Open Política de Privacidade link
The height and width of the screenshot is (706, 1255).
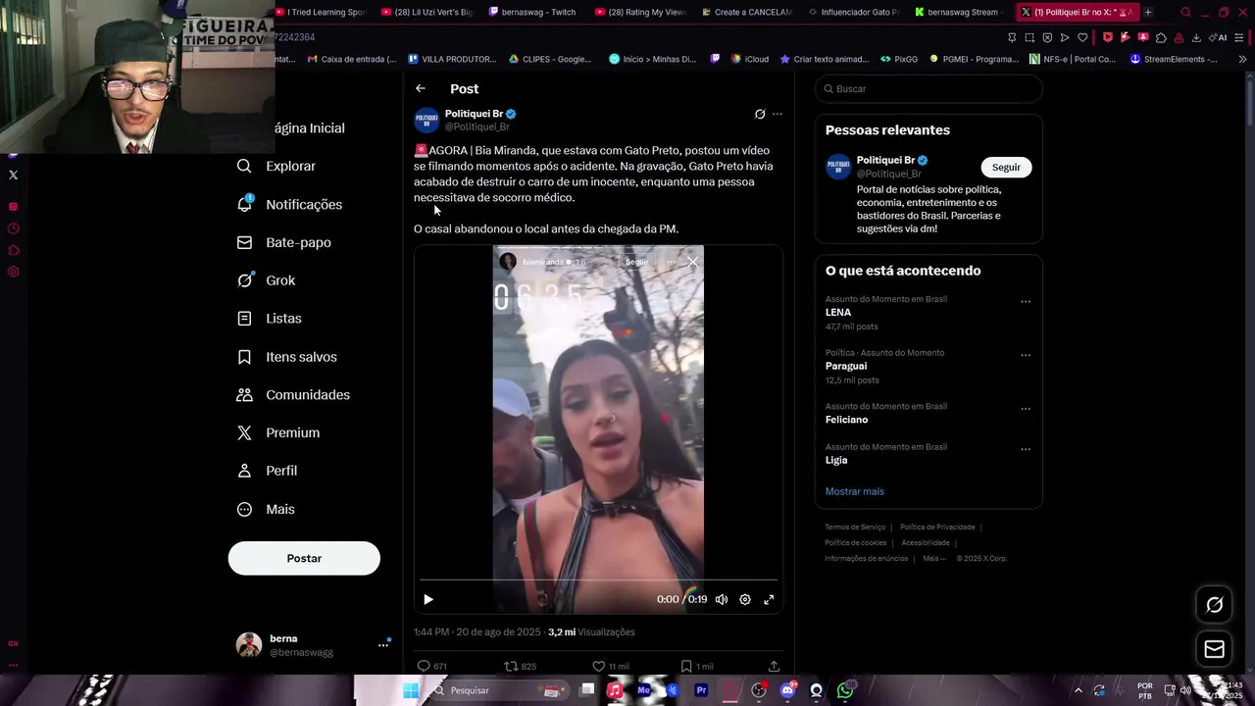tap(937, 528)
